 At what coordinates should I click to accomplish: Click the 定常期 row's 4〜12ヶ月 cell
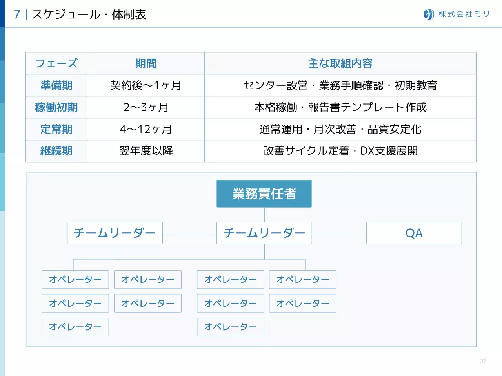pyautogui.click(x=146, y=129)
